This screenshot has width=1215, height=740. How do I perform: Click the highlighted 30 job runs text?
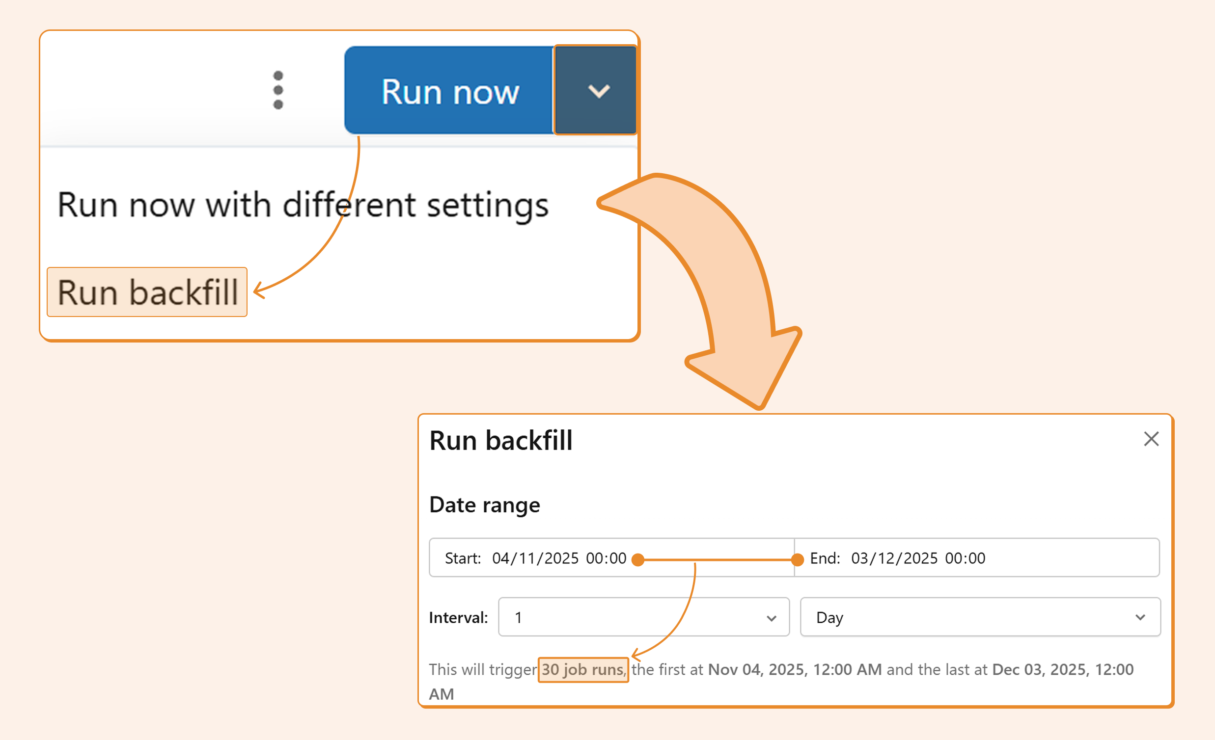(583, 670)
